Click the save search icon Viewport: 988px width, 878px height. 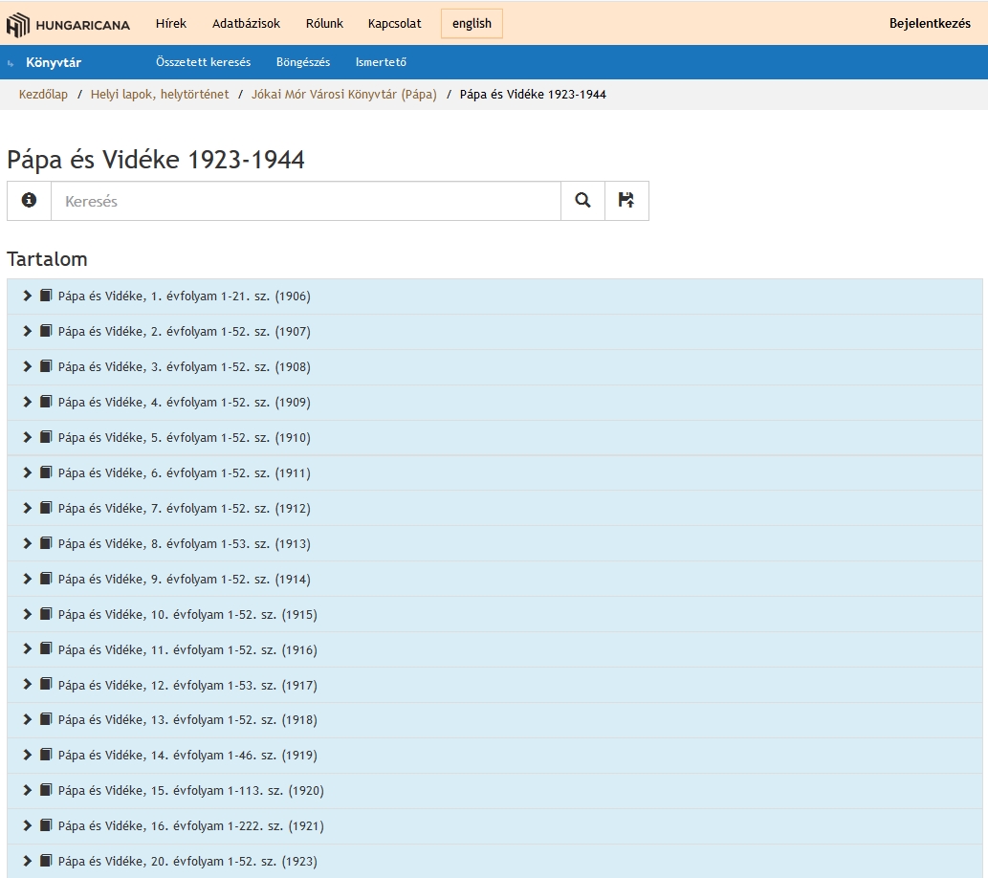626,201
